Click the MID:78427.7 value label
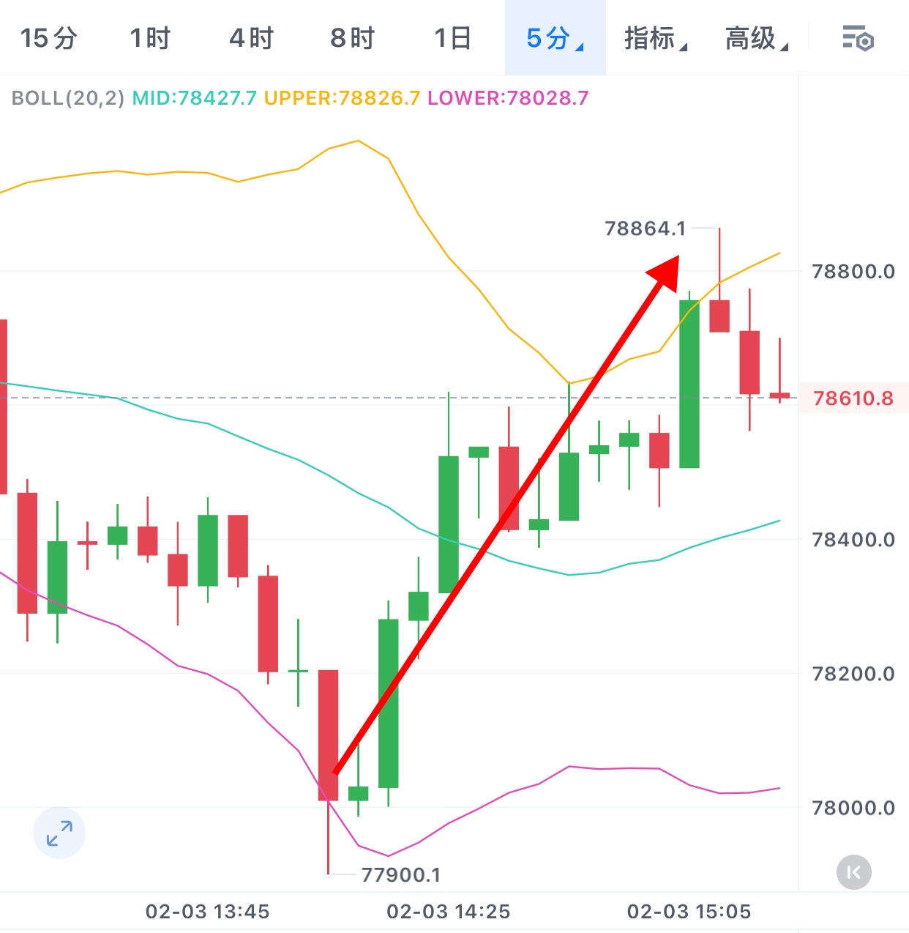The height and width of the screenshot is (933, 909). (194, 98)
